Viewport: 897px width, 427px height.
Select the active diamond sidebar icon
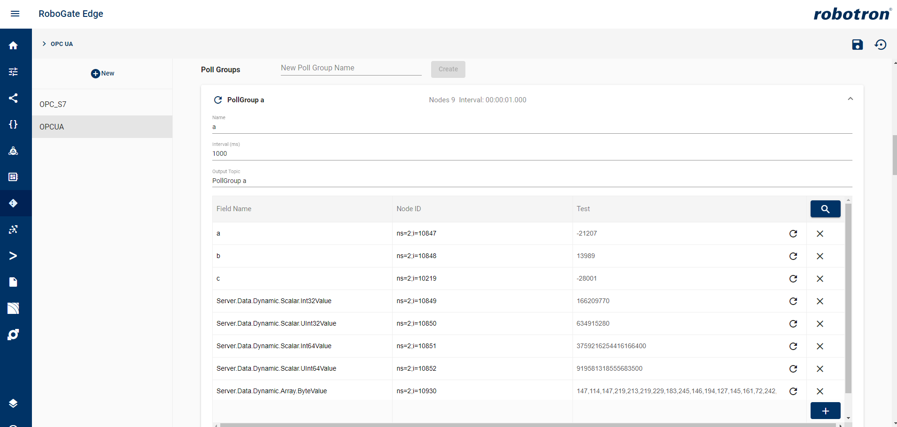coord(13,203)
